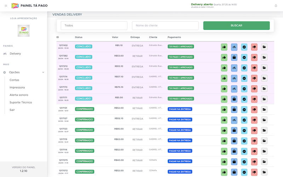Select Impressora in options menu
This screenshot has width=283, height=177.
click(x=17, y=87)
